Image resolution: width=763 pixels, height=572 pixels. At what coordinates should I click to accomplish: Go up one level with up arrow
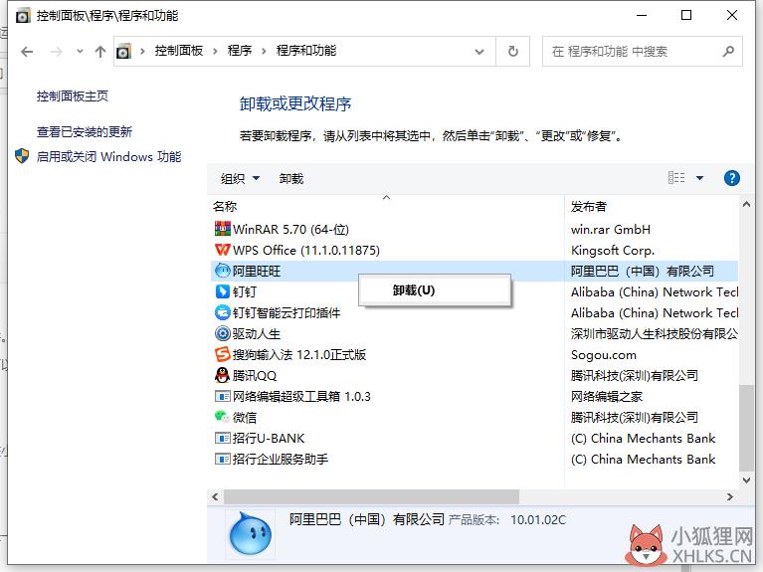pyautogui.click(x=100, y=51)
